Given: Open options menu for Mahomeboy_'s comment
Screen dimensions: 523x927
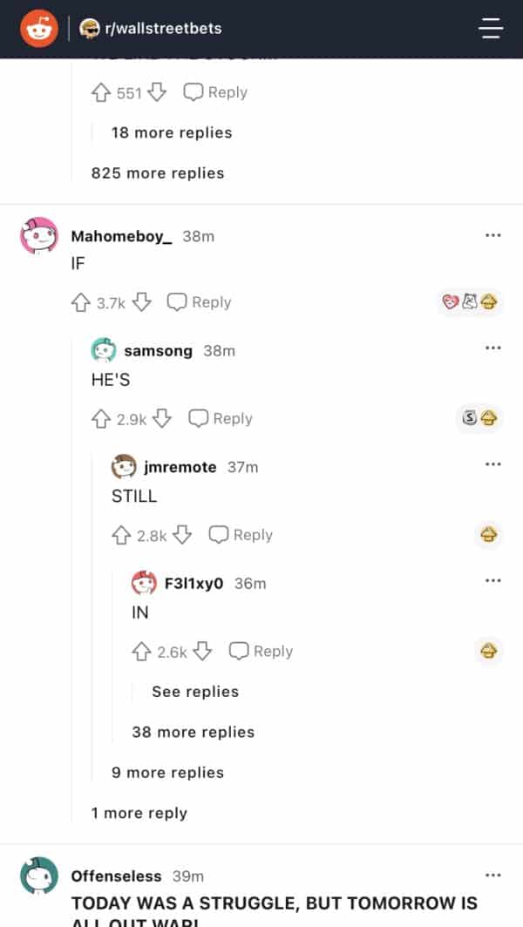Looking at the screenshot, I should [x=493, y=236].
